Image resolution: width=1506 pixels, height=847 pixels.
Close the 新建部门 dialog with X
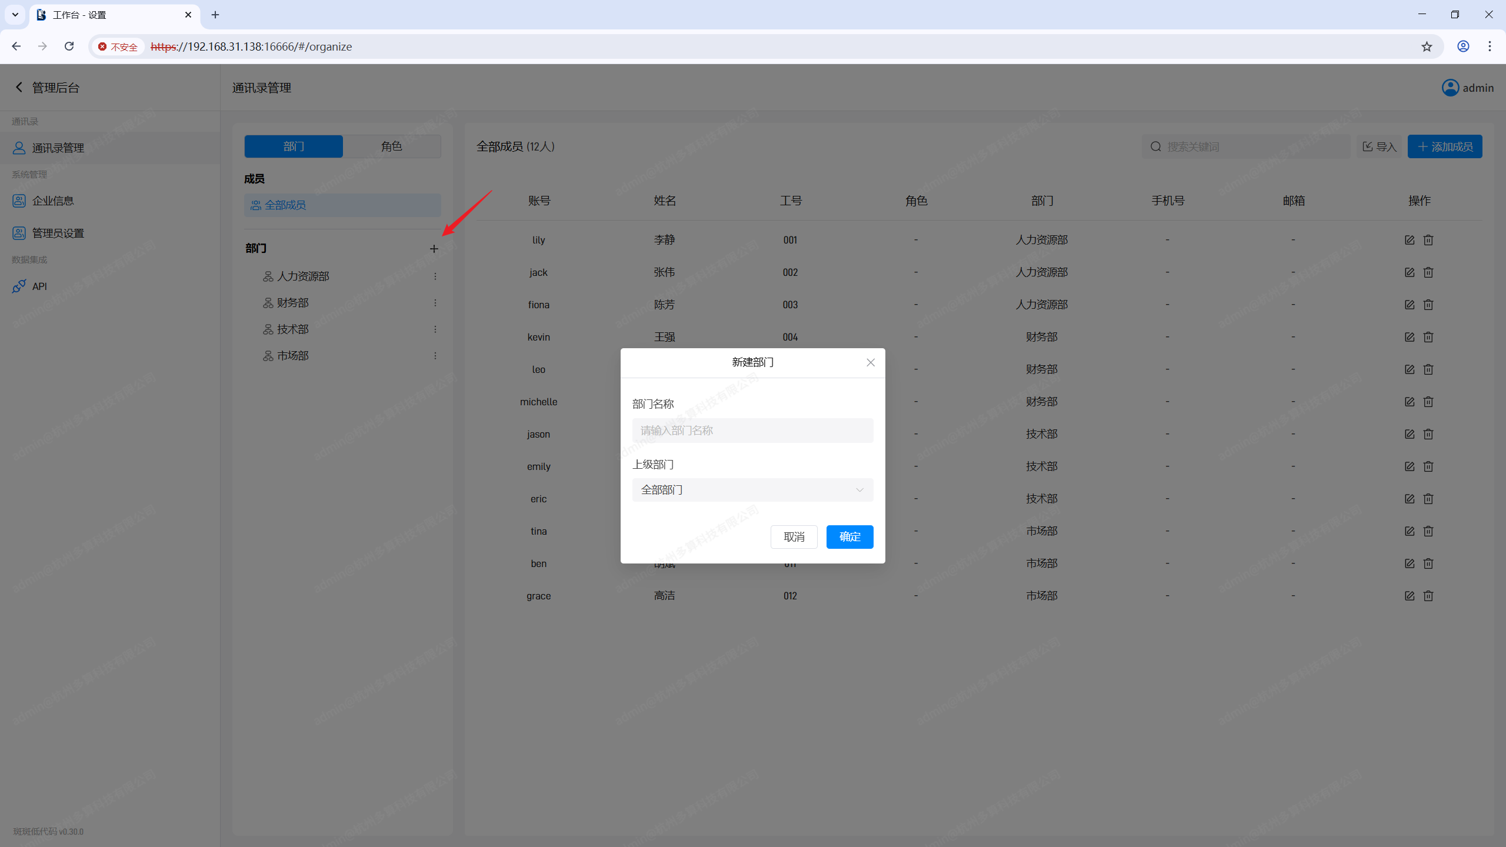click(x=871, y=362)
